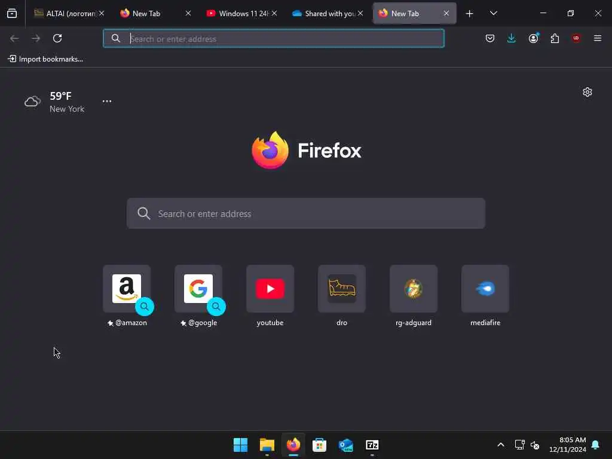The height and width of the screenshot is (459, 612).
Task: Reload the current page
Action: [x=57, y=38]
